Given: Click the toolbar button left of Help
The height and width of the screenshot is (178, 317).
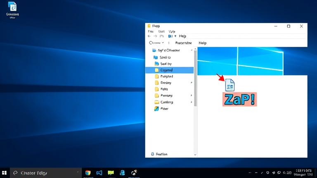Looking at the screenshot, I should point(183,43).
